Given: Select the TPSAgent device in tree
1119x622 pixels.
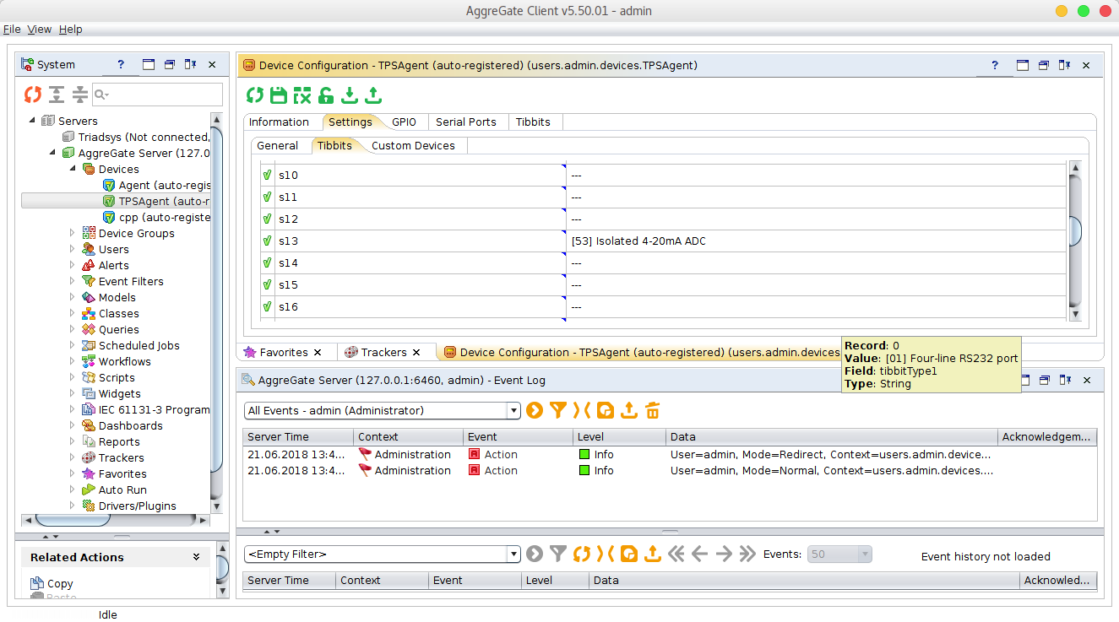Looking at the screenshot, I should (x=157, y=201).
